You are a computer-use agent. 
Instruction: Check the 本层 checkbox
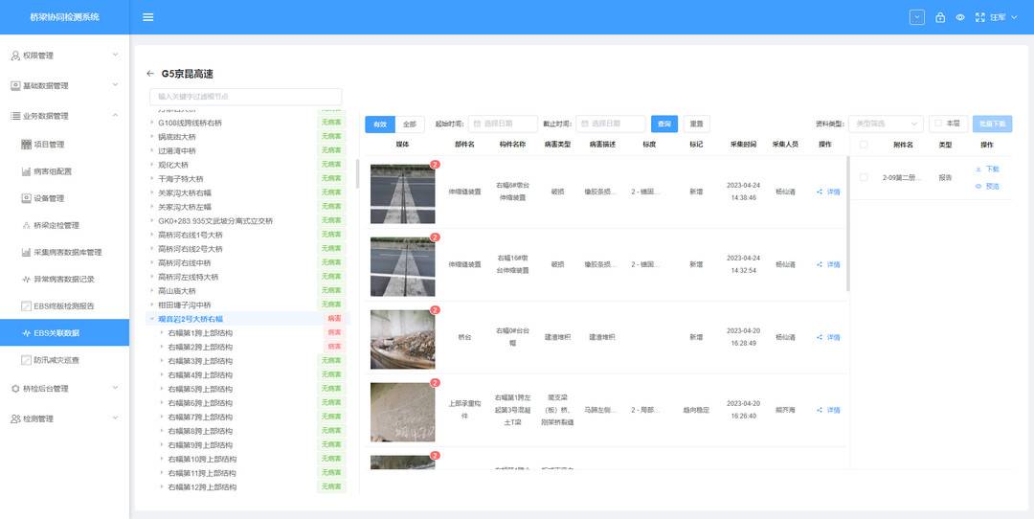pyautogui.click(x=938, y=124)
